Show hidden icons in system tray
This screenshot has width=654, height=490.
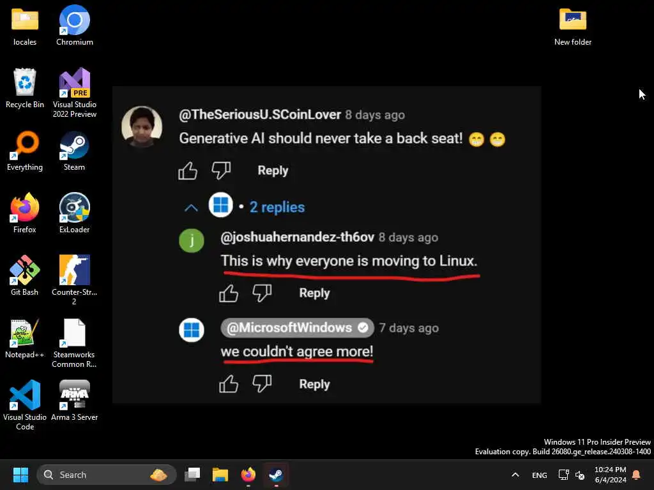(x=515, y=475)
